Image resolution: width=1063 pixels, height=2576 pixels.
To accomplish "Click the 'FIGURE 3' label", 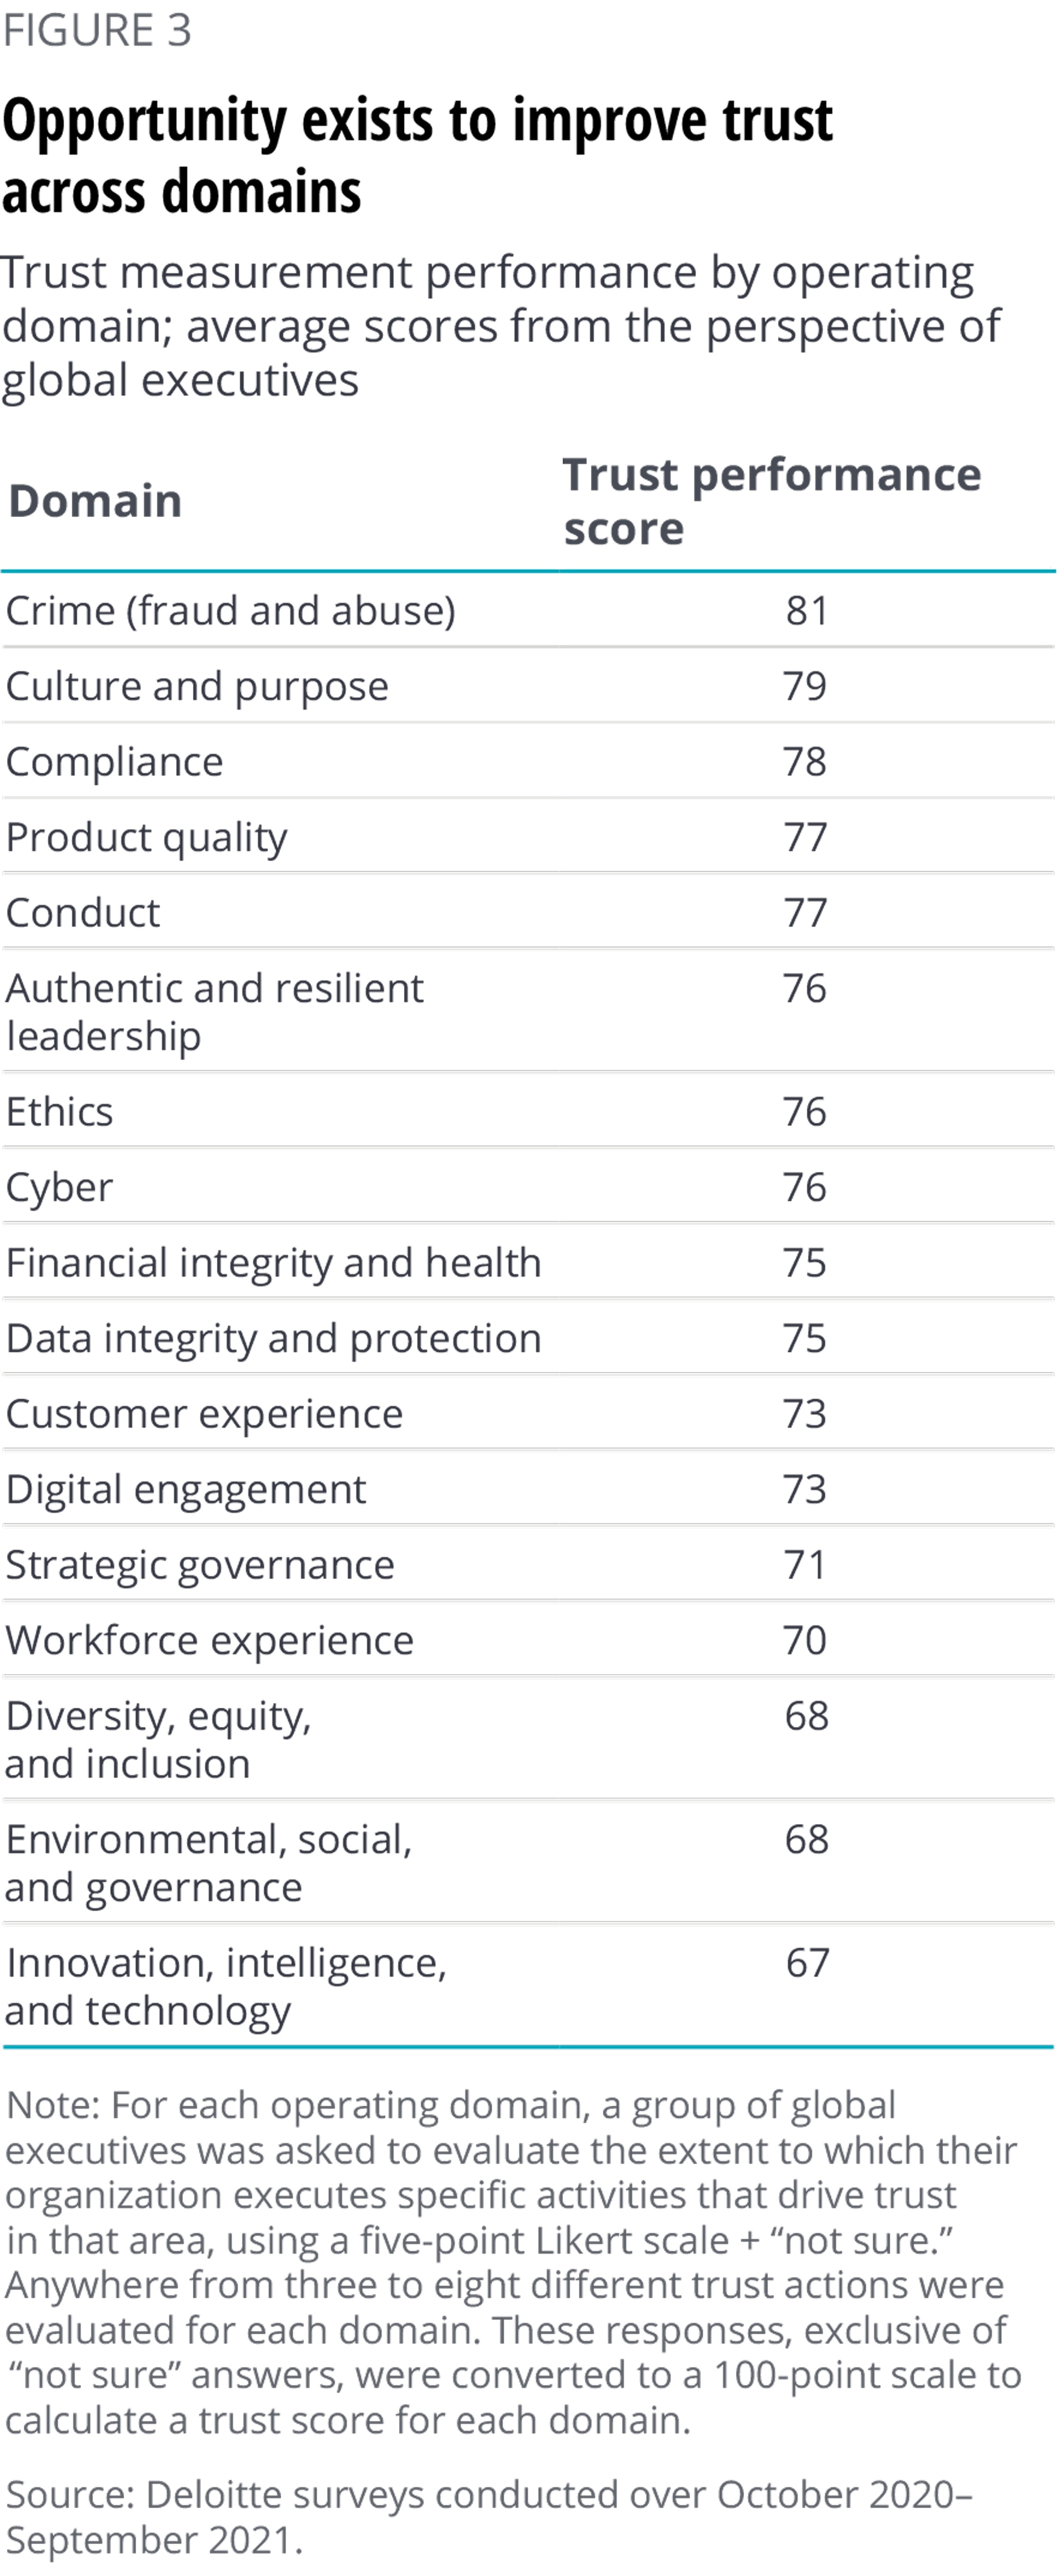I will pyautogui.click(x=97, y=31).
